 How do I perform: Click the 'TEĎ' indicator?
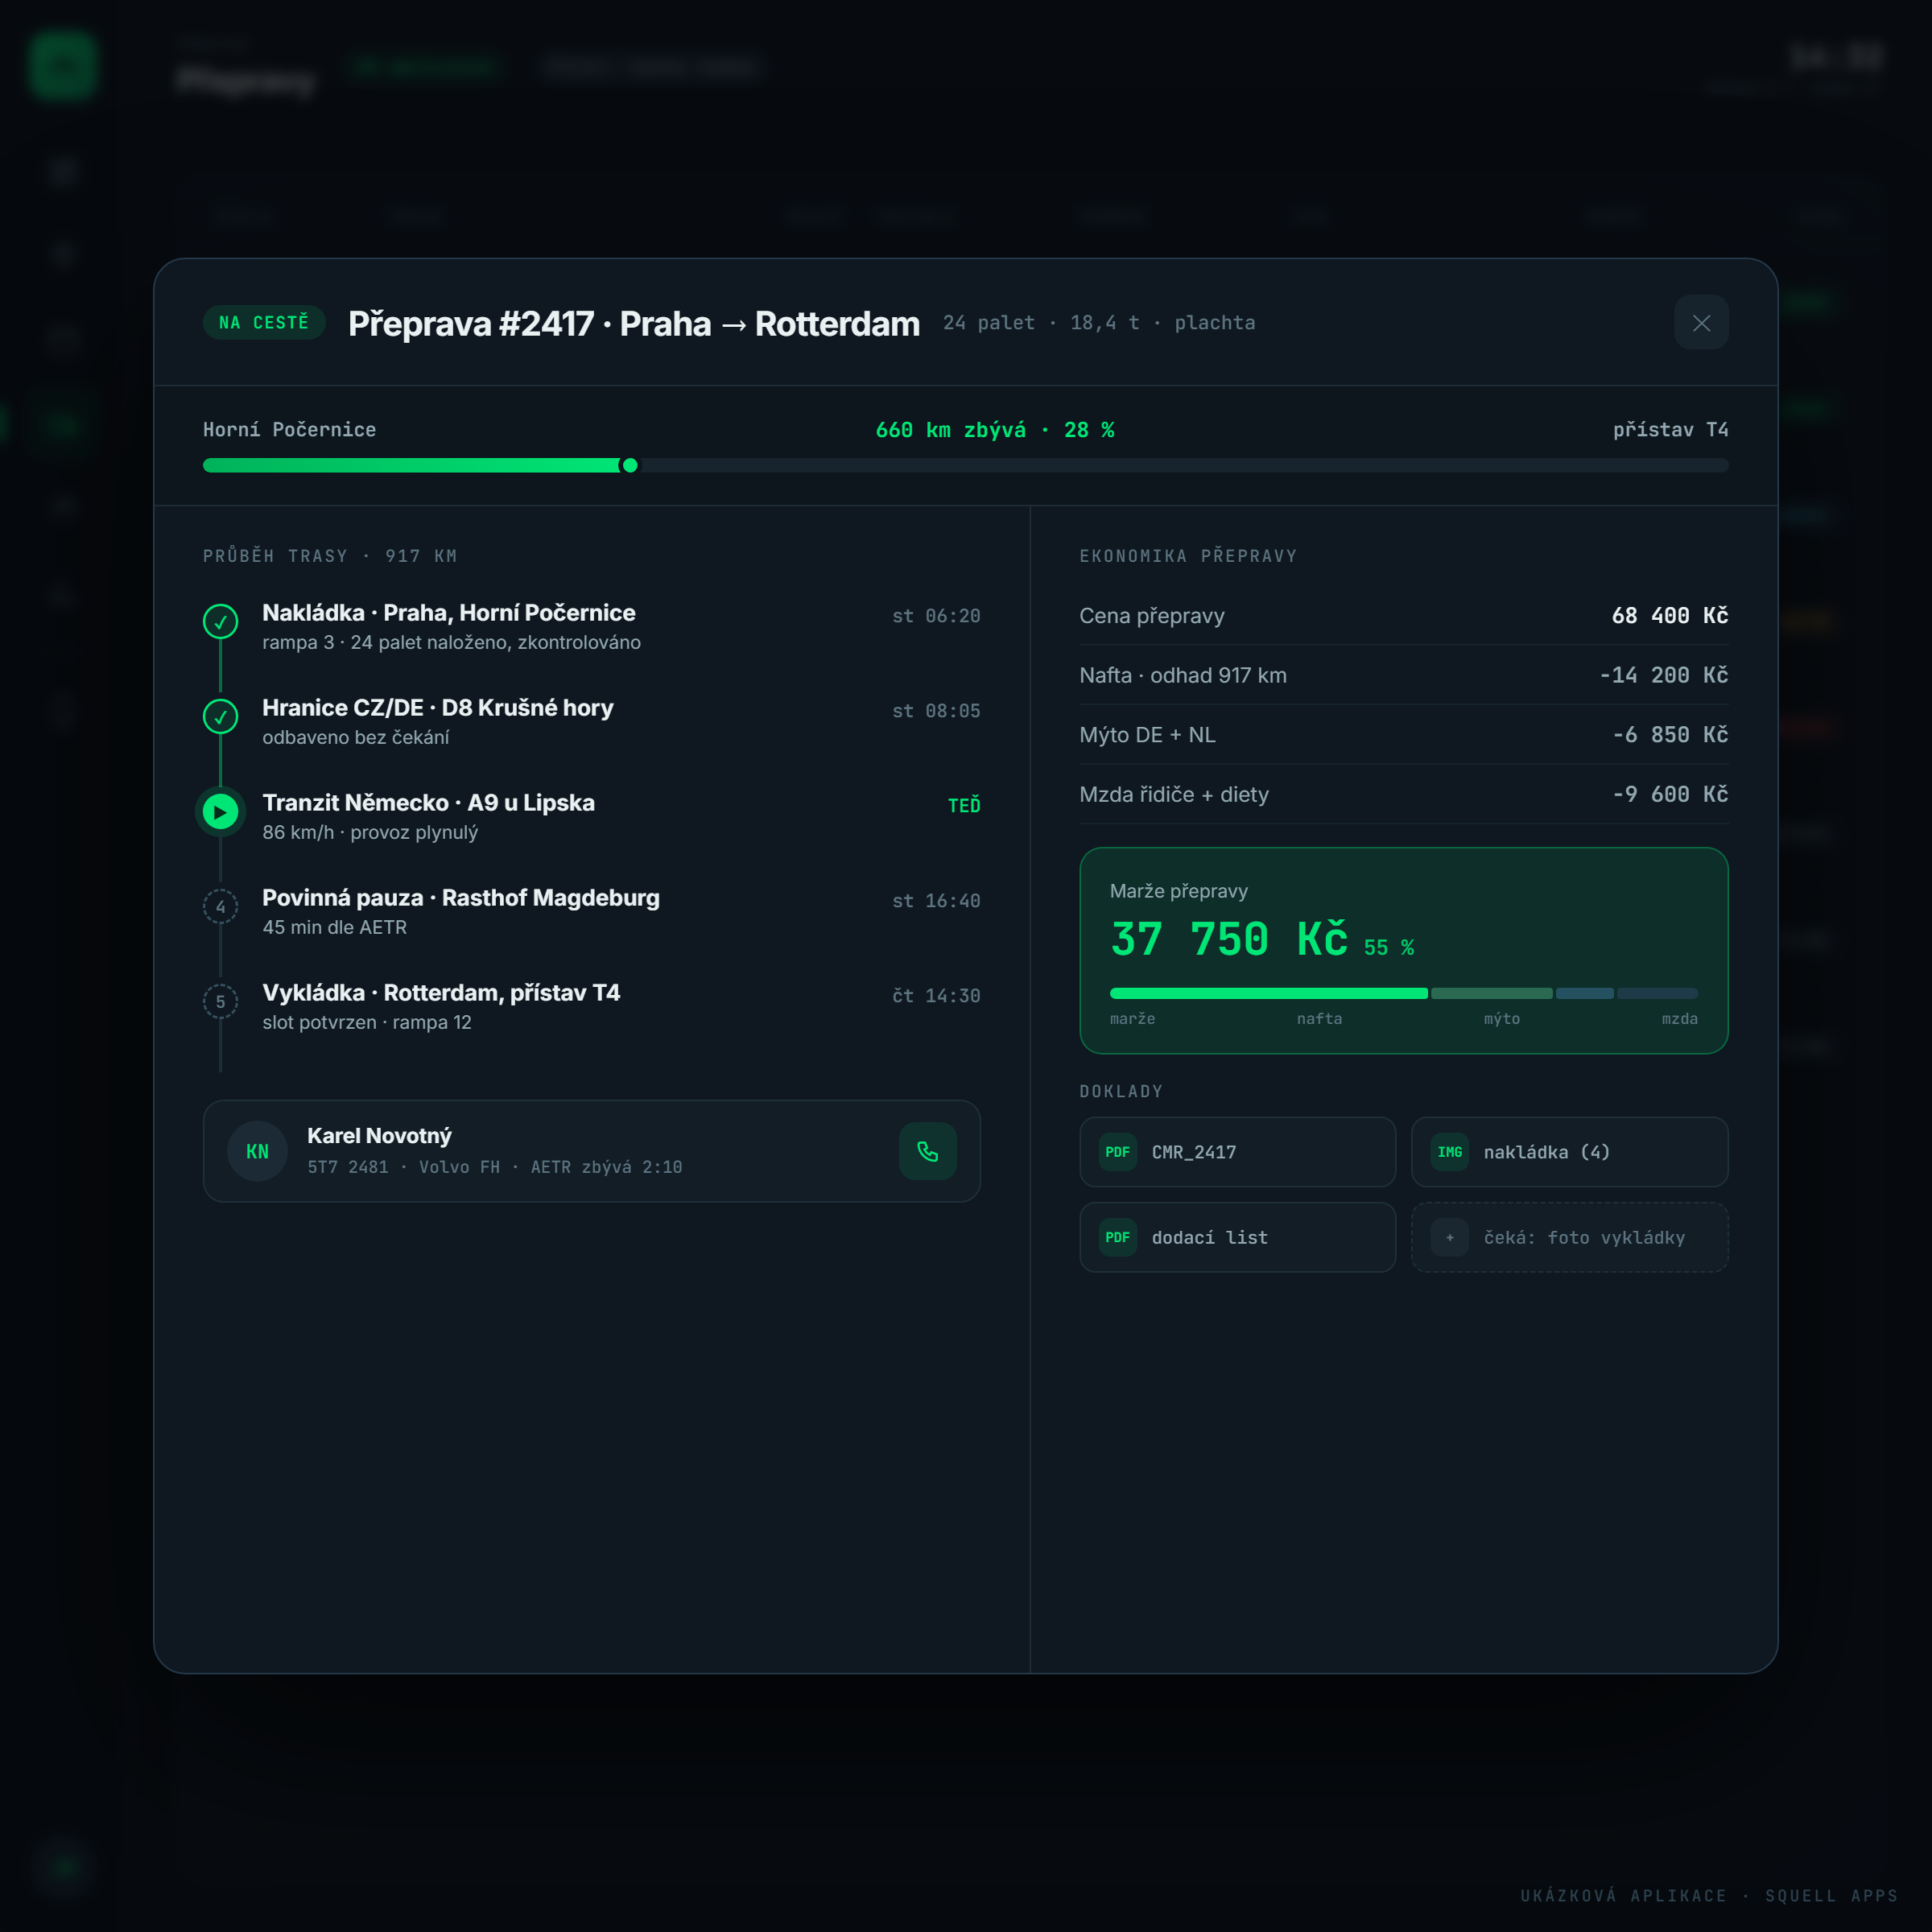tap(964, 806)
